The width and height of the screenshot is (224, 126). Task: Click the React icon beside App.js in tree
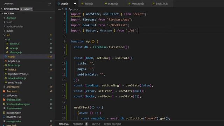[6, 57]
